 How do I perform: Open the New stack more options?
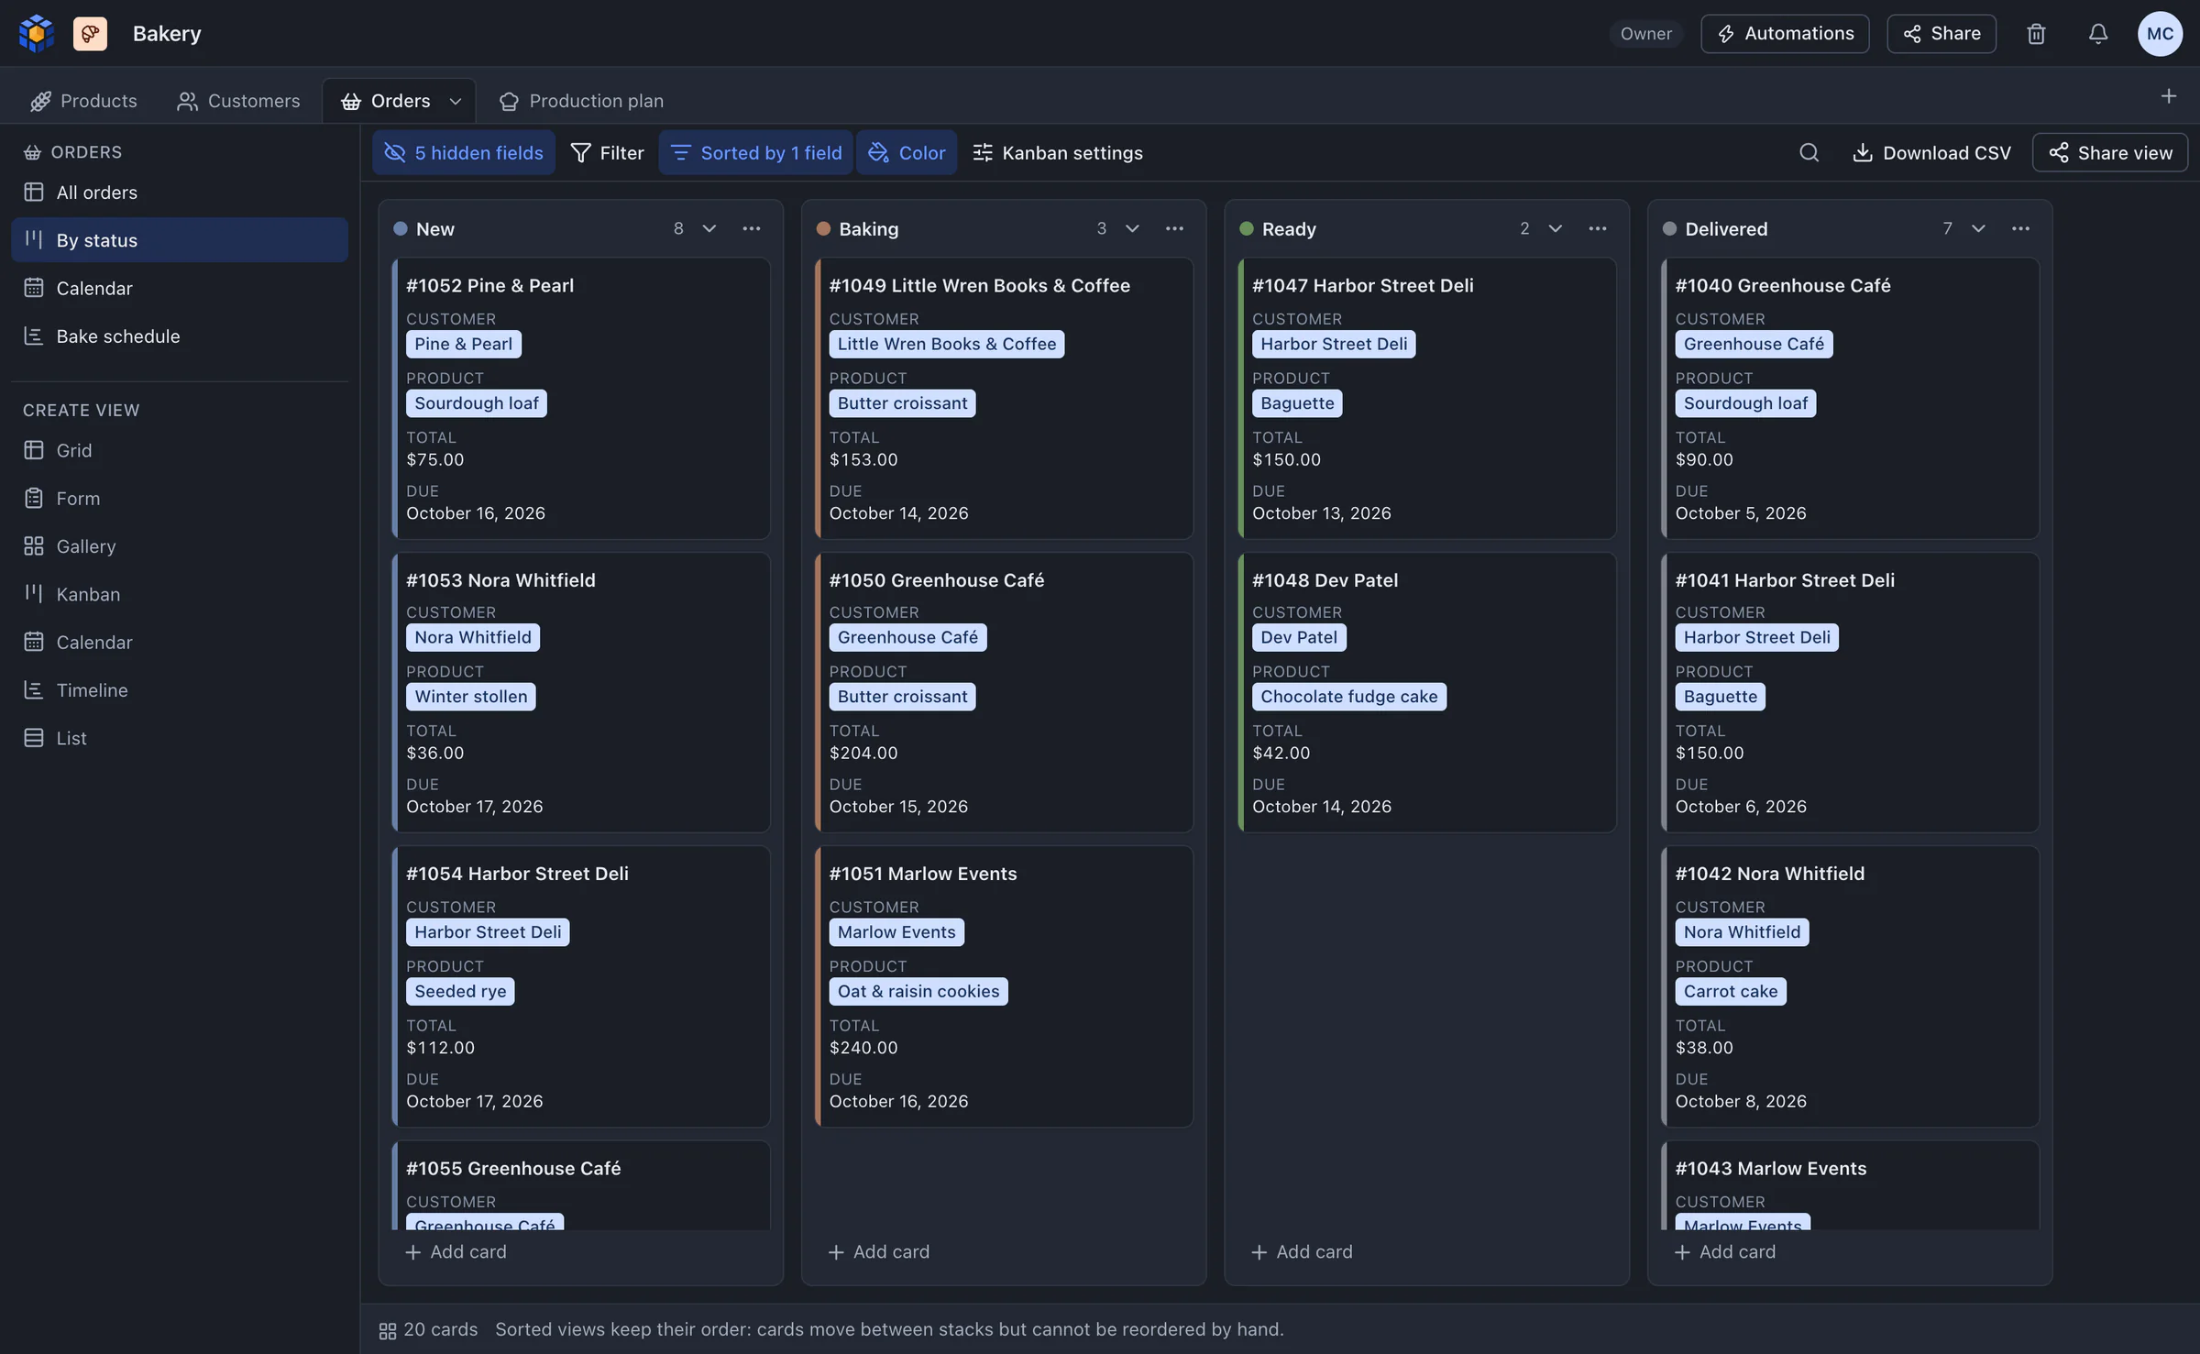click(x=752, y=228)
